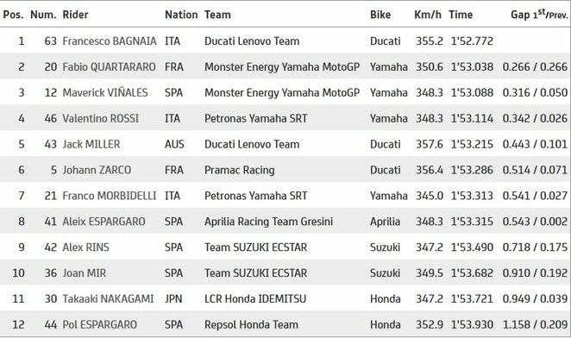Click the Team column header
Screen dimensions: 571x338
[x=217, y=15]
